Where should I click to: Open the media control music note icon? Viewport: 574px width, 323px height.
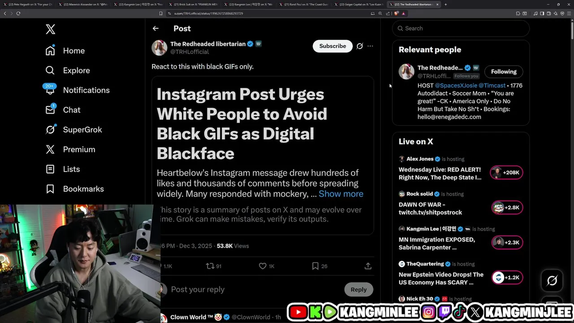(x=535, y=13)
